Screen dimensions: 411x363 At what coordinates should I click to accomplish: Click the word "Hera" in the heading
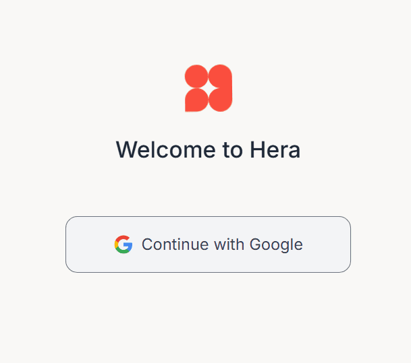(275, 150)
